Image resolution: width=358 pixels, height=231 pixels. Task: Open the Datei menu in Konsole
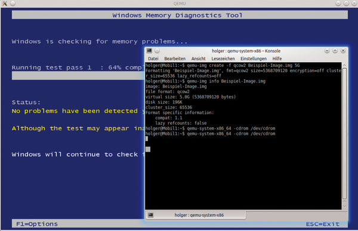[153, 58]
